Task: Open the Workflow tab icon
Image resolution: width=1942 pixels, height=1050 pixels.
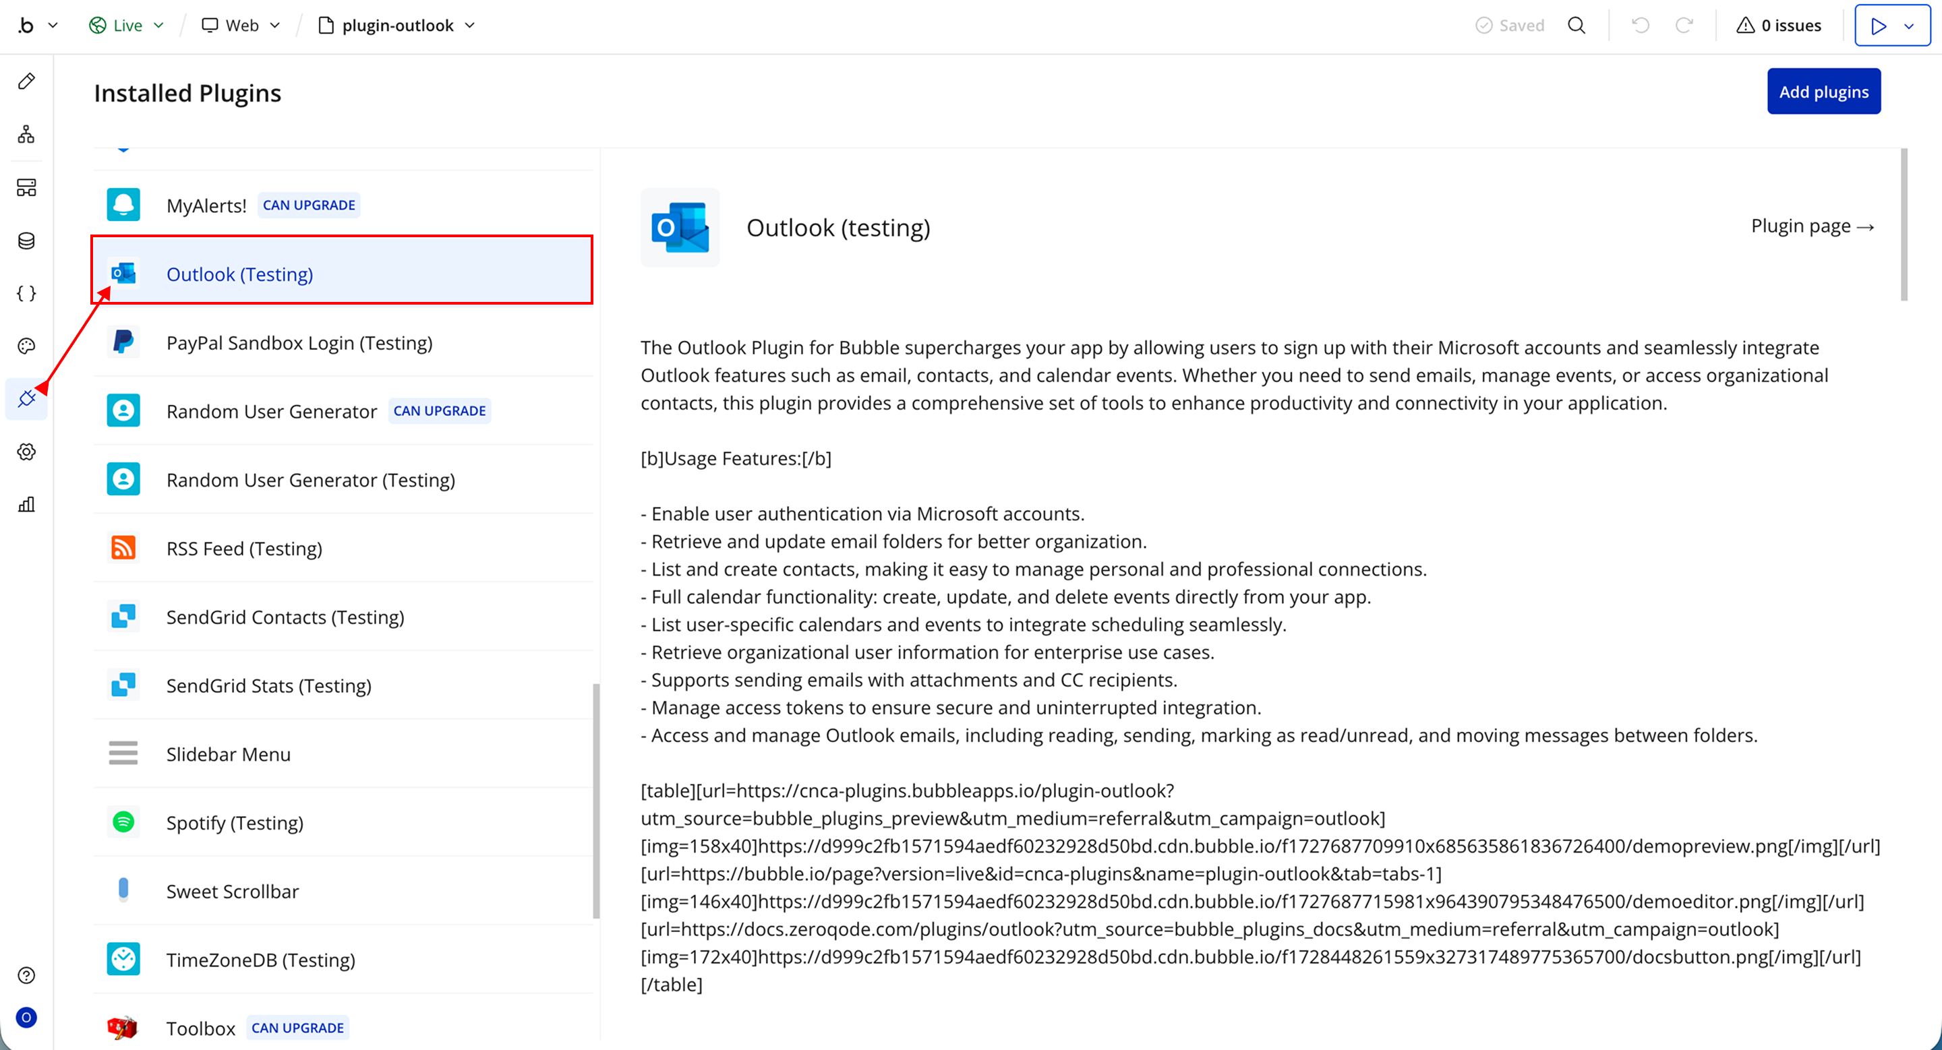Action: (26, 134)
